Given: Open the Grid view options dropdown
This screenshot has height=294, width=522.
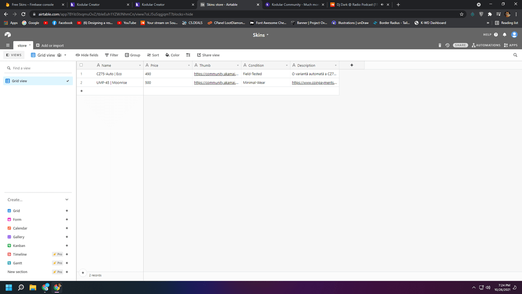Looking at the screenshot, I should tap(65, 55).
